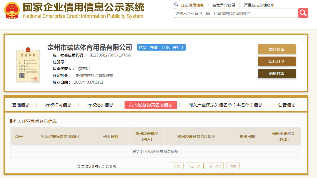Click the 信息打印 button
The image size is (317, 178).
(x=276, y=73)
